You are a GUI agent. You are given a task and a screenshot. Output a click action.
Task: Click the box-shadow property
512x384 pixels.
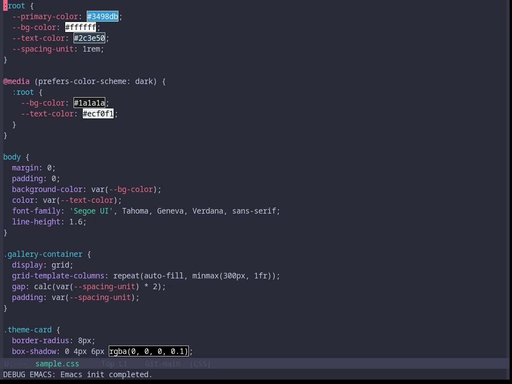pos(34,351)
